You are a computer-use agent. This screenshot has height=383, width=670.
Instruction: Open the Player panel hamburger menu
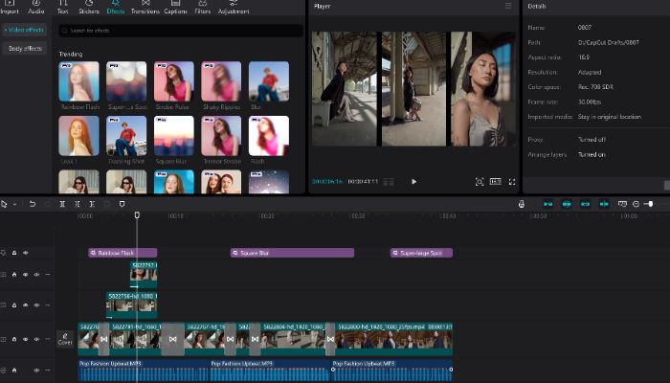tap(508, 6)
